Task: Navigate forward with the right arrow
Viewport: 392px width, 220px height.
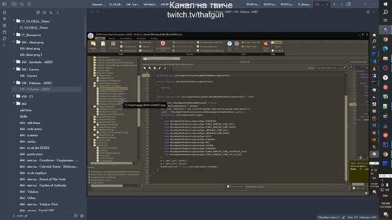Action: pos(98,12)
